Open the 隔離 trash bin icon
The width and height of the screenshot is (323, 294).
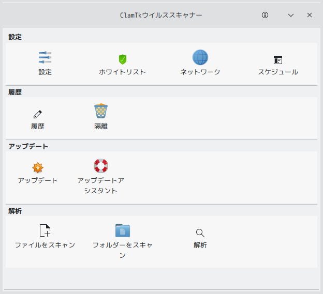click(101, 111)
